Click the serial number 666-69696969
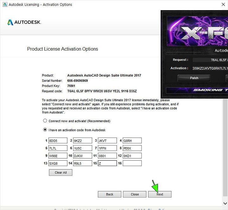The width and height of the screenshot is (228, 210). pyautogui.click(x=78, y=81)
